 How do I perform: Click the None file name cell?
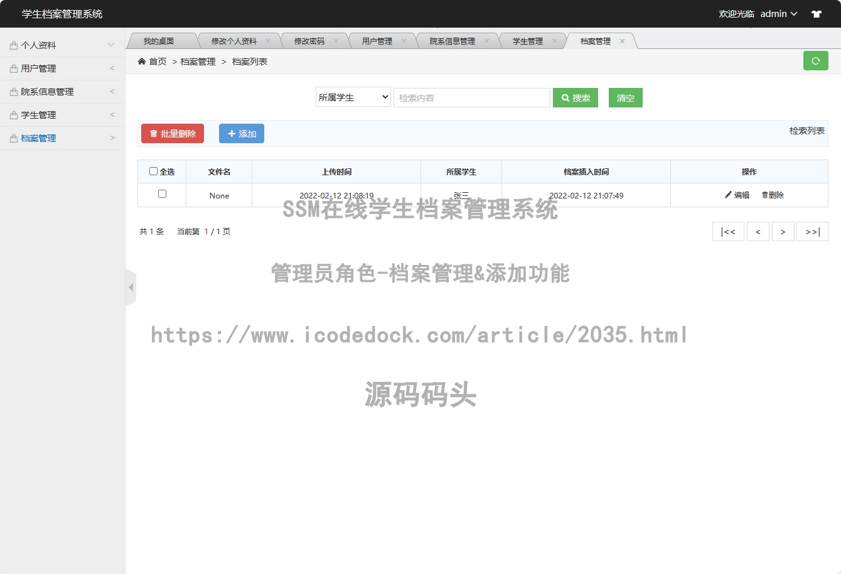pos(219,195)
